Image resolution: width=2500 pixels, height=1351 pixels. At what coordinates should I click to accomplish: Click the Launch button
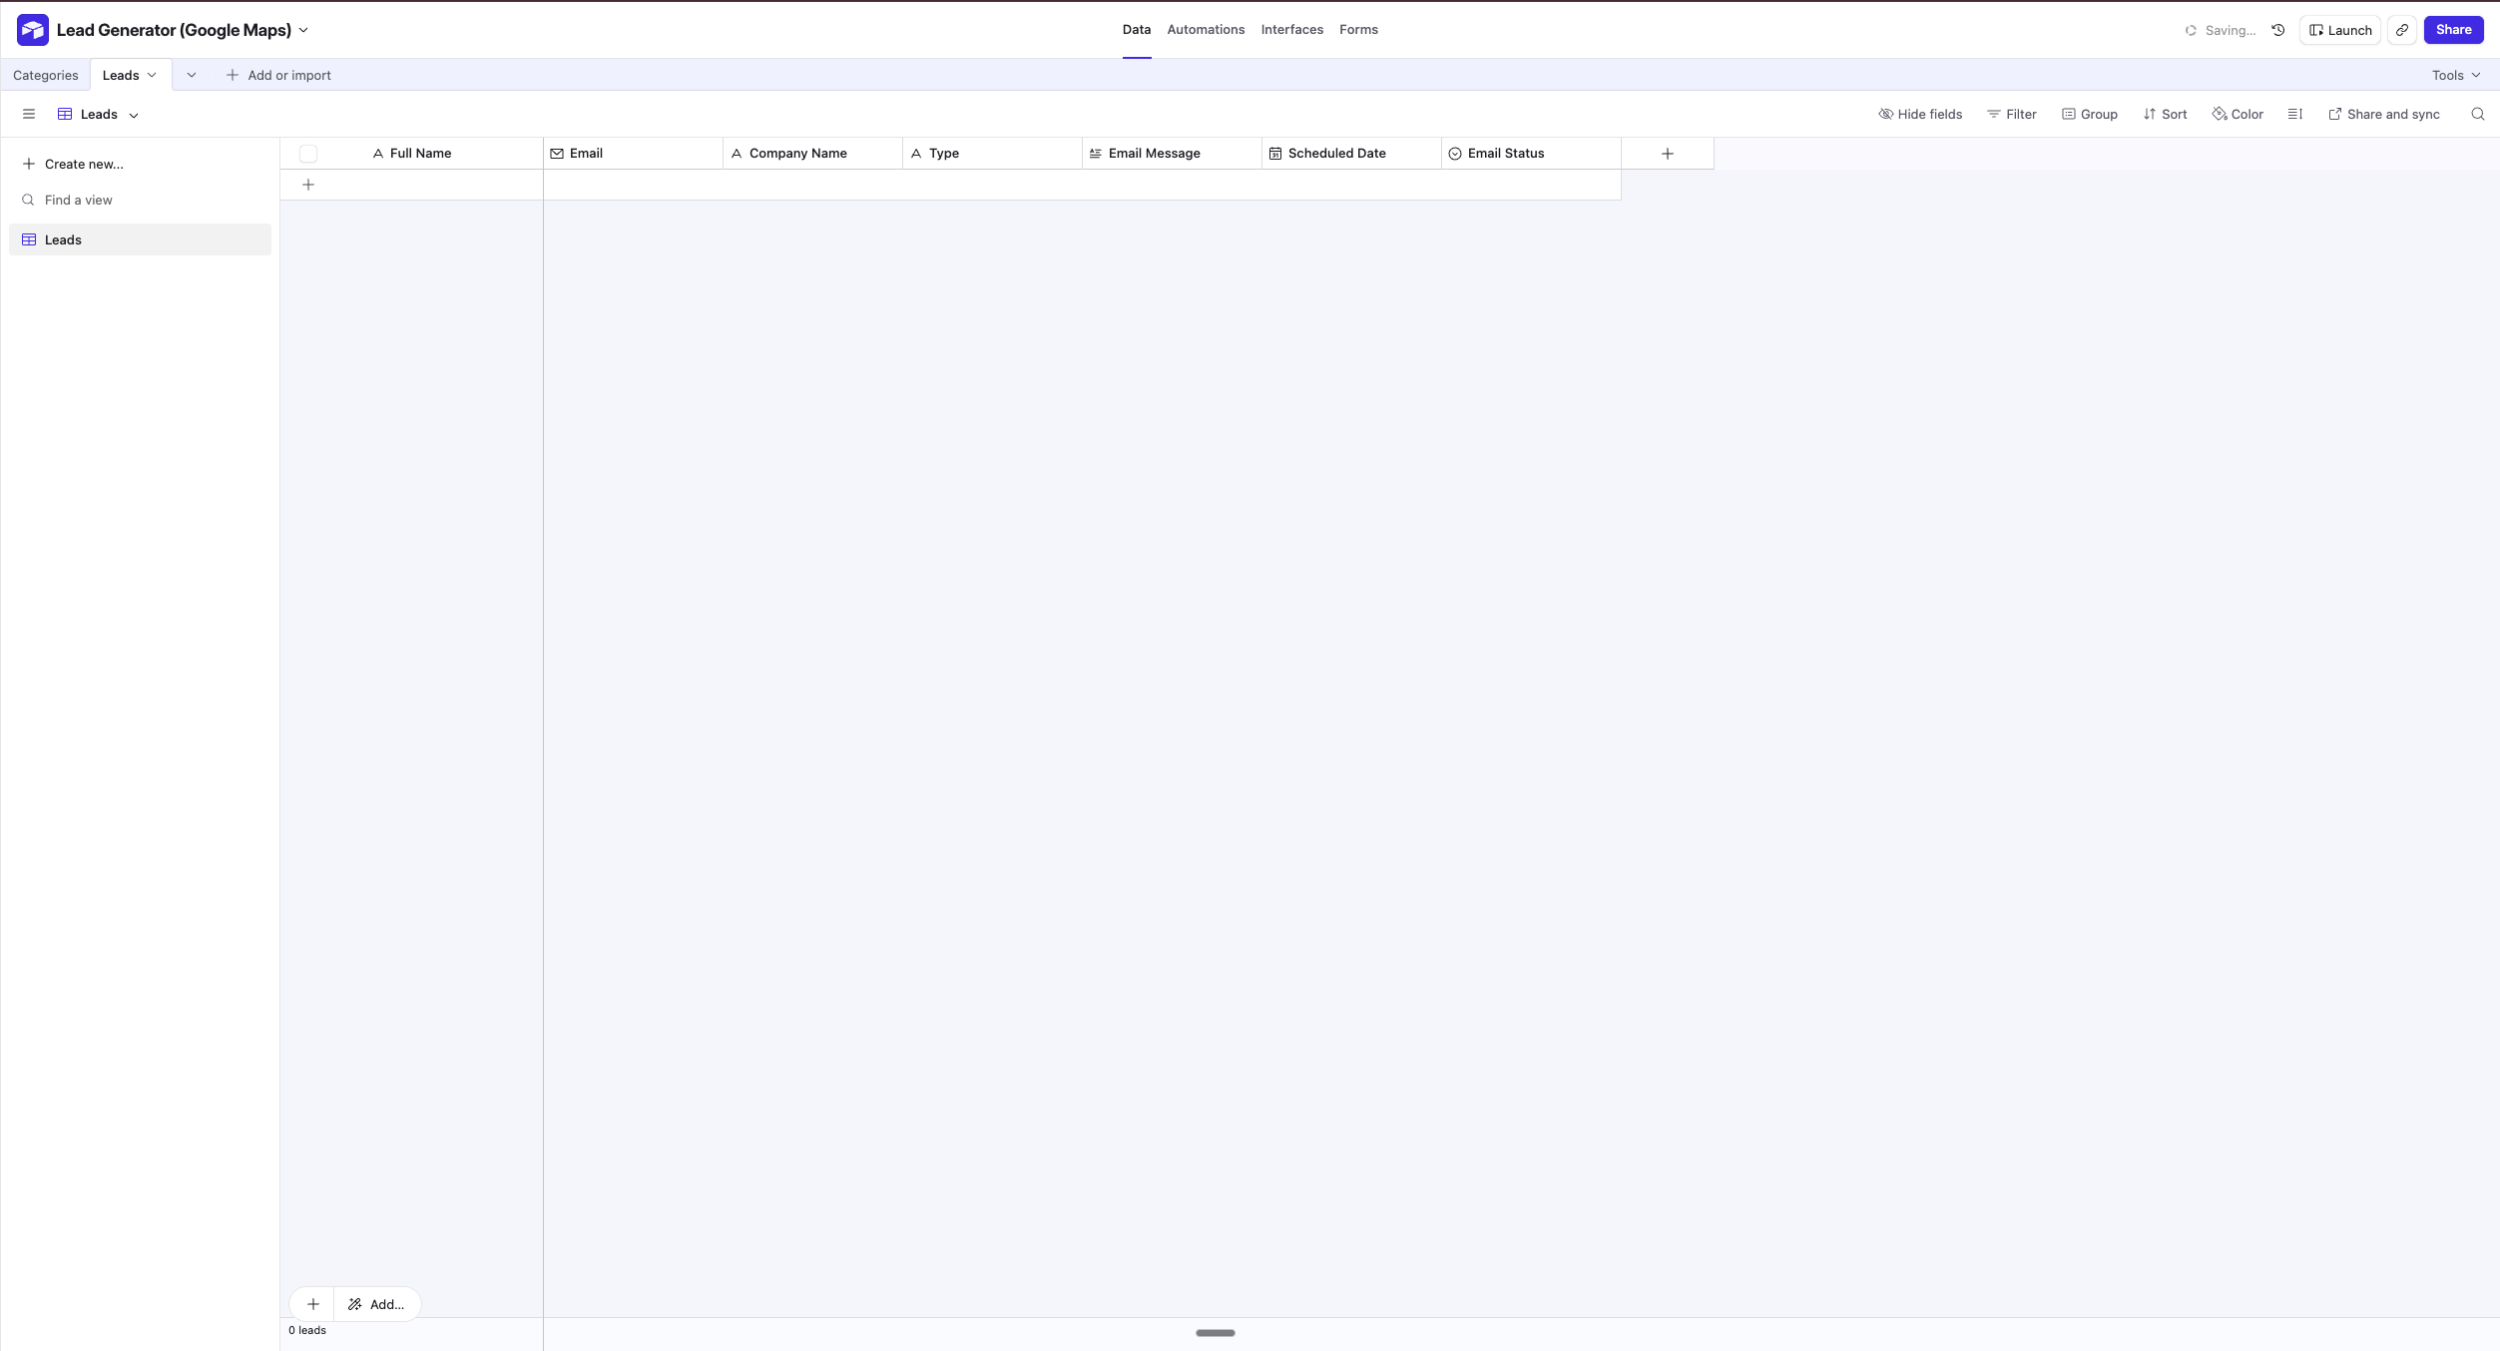tap(2339, 30)
